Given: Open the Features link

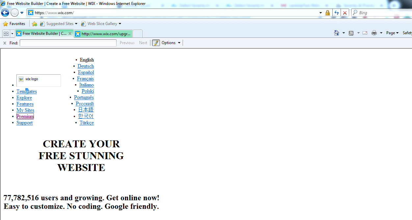Looking at the screenshot, I should click(x=25, y=104).
